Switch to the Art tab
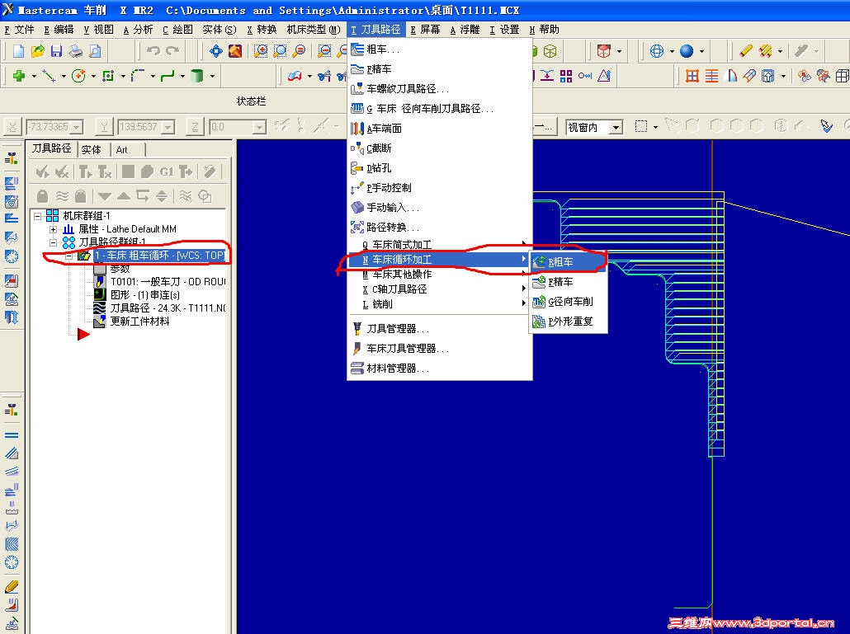This screenshot has width=850, height=634. 122,149
